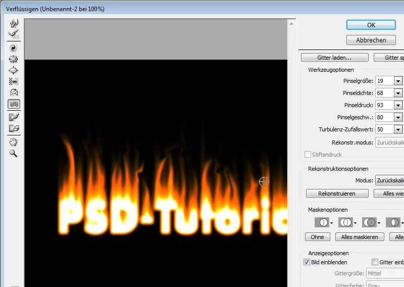Click the Ohne mask button
The width and height of the screenshot is (404, 287).
(318, 236)
